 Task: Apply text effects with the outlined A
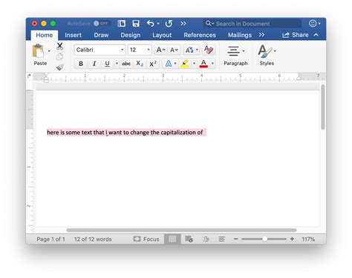[169, 64]
